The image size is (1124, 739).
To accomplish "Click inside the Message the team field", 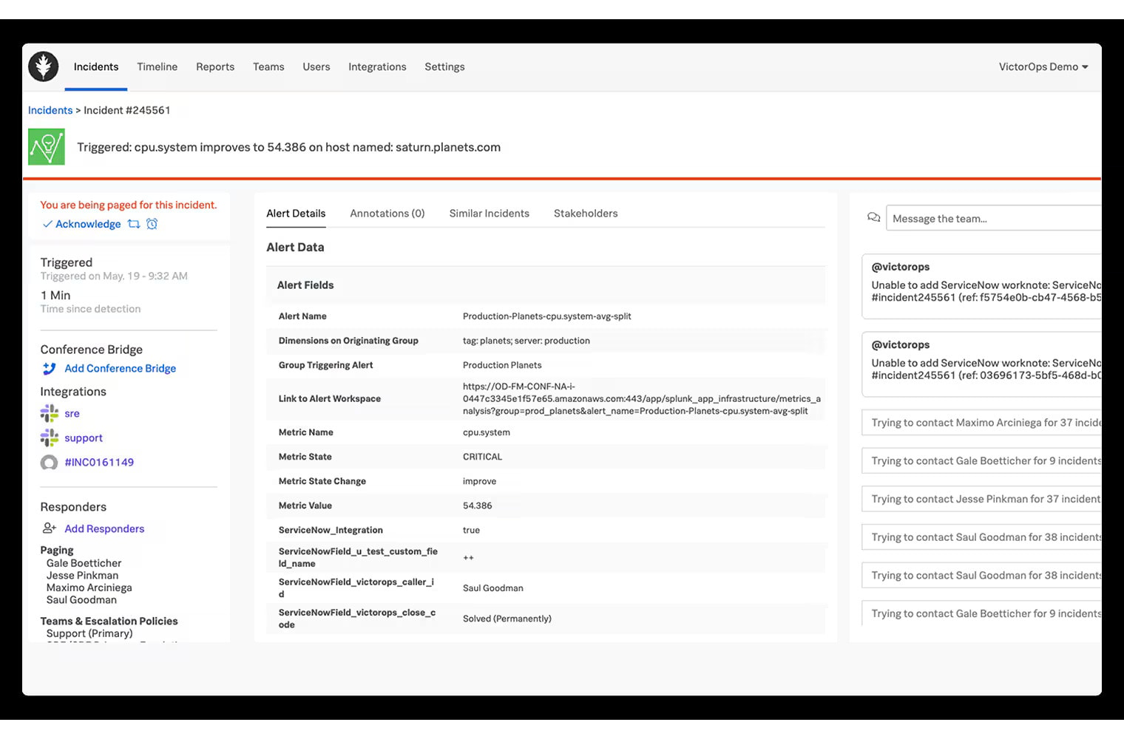I will point(983,217).
